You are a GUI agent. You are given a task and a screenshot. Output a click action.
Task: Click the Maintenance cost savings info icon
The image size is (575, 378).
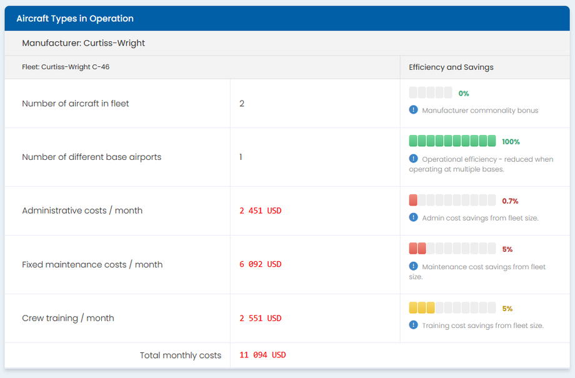(413, 266)
